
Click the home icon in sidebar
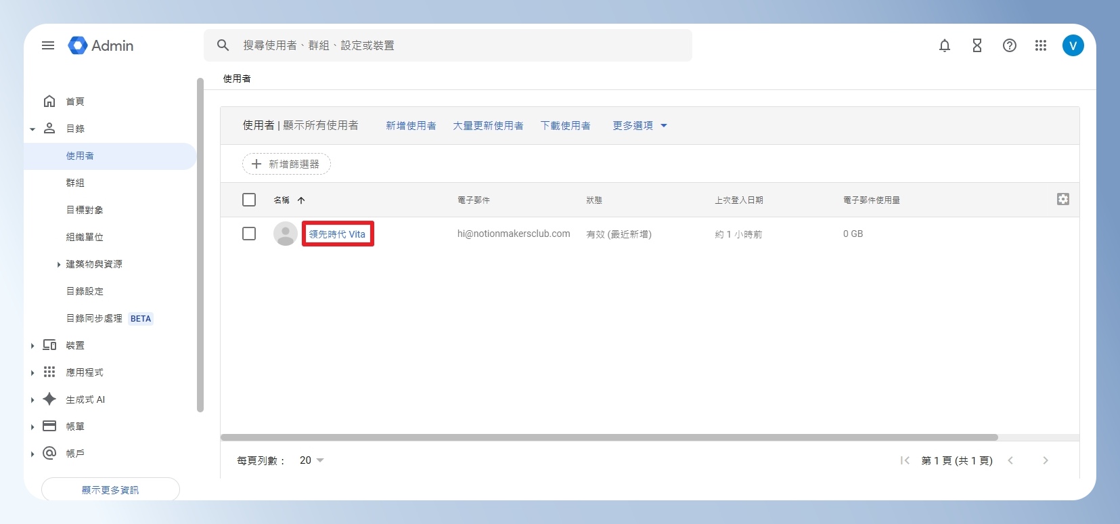tap(49, 102)
